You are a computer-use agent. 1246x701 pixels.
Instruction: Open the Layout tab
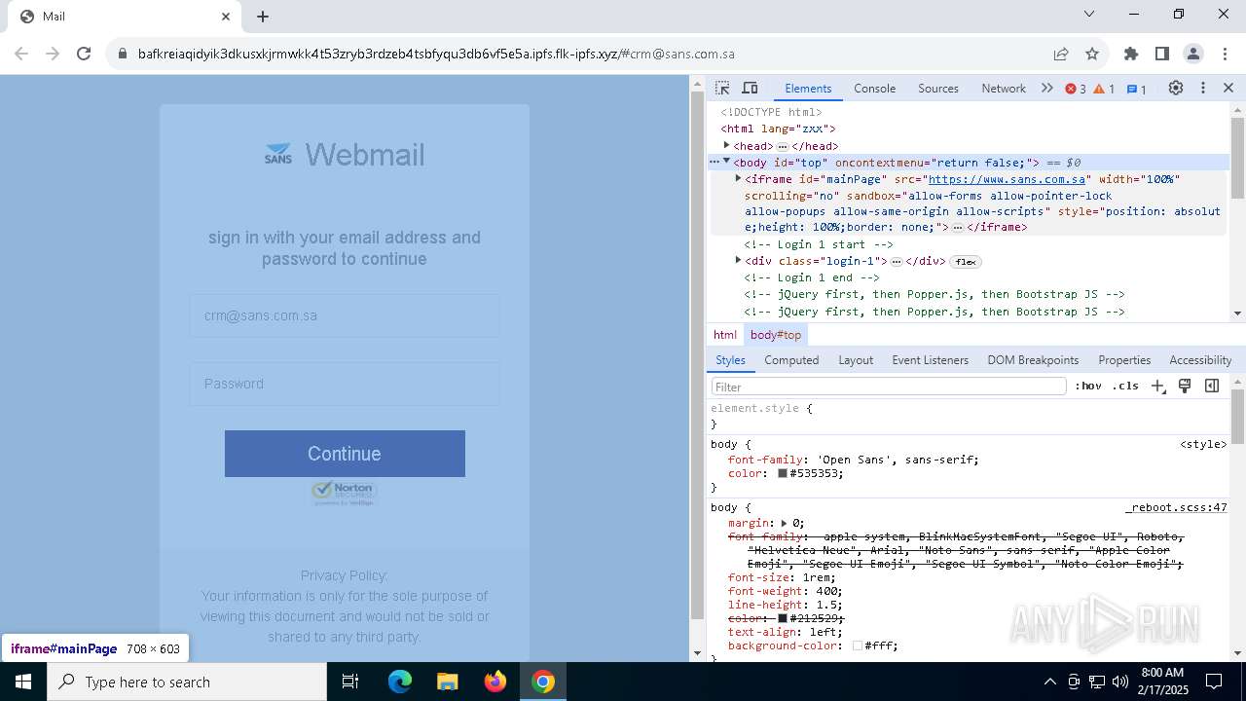point(856,360)
